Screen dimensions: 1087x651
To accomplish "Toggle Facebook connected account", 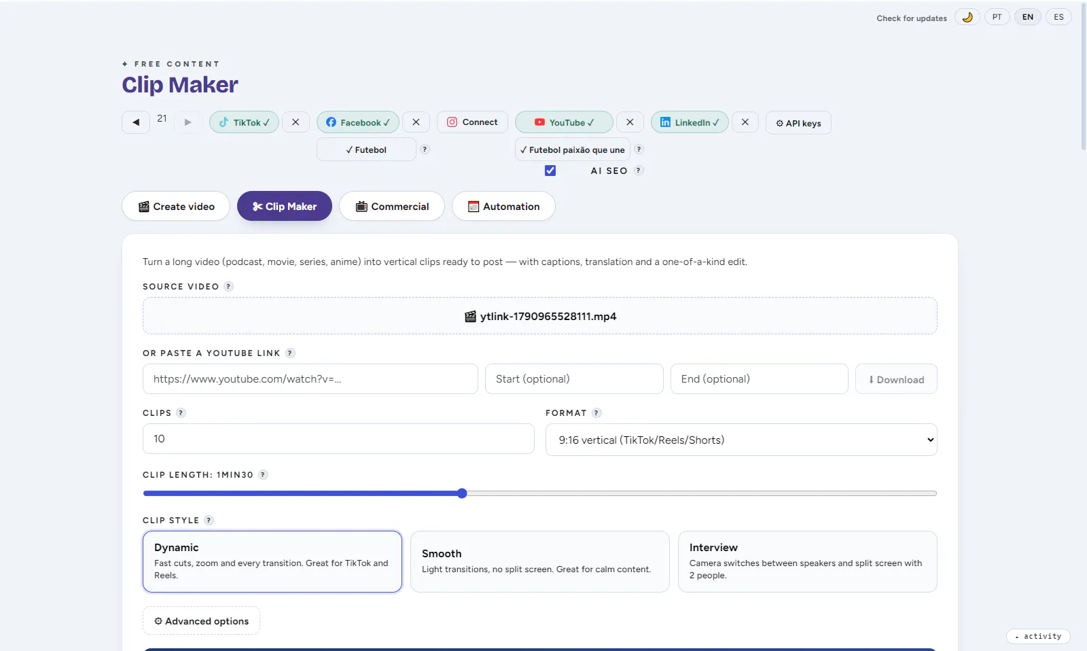I will (x=358, y=122).
